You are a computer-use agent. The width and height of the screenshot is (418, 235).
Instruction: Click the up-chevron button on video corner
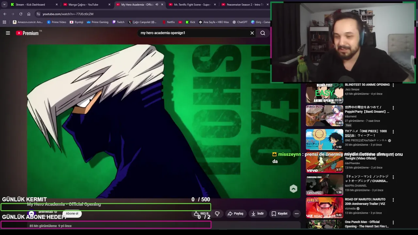pyautogui.click(x=293, y=189)
